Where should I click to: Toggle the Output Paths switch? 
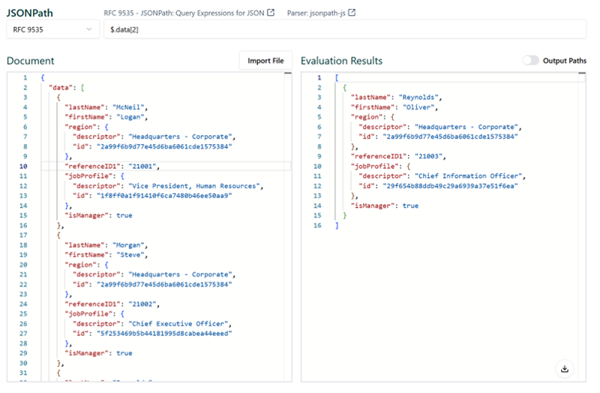point(531,61)
